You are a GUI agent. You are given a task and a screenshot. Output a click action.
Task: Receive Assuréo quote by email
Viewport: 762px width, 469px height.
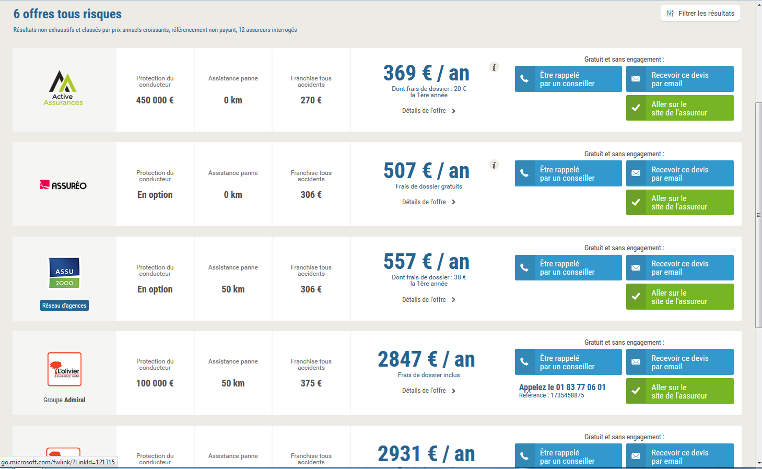680,173
